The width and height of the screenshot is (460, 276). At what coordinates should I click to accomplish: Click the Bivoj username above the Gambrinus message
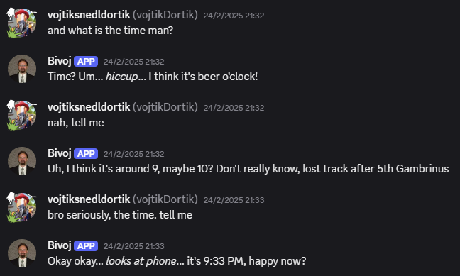[x=59, y=153]
